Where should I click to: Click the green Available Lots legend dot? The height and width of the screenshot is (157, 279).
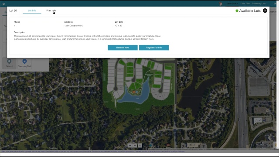[237, 10]
